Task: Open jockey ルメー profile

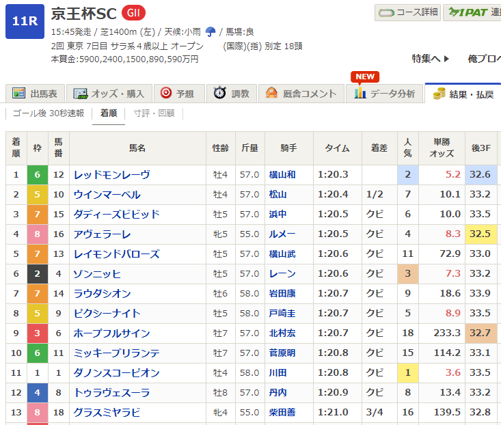Action: (x=282, y=234)
